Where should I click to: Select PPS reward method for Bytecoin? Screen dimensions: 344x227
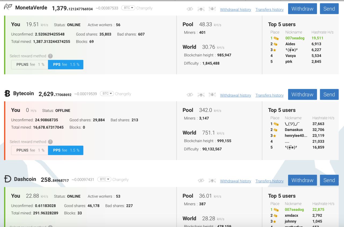click(66, 150)
